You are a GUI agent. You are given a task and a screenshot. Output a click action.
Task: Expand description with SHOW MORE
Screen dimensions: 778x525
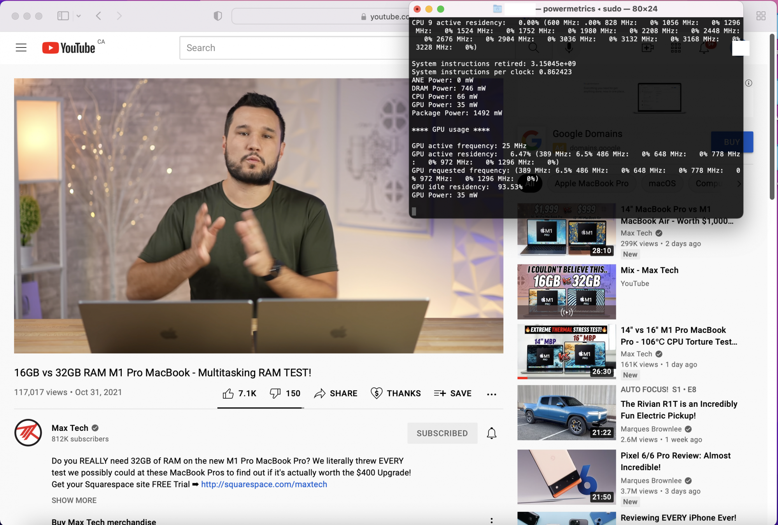coord(74,500)
